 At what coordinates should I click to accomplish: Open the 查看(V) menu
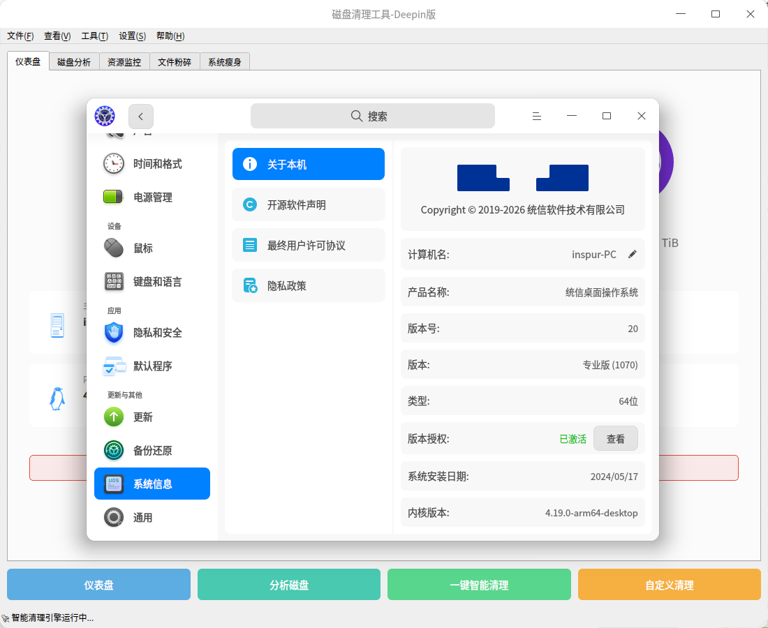(57, 36)
